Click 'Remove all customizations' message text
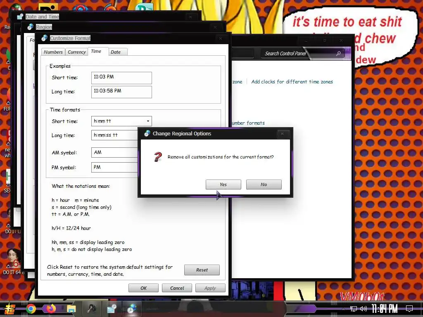Image resolution: width=423 pixels, height=317 pixels. click(221, 157)
